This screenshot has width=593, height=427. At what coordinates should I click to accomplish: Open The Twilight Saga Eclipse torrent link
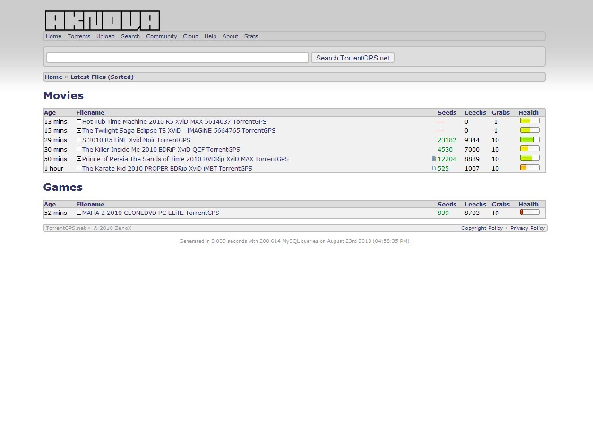[x=179, y=130]
